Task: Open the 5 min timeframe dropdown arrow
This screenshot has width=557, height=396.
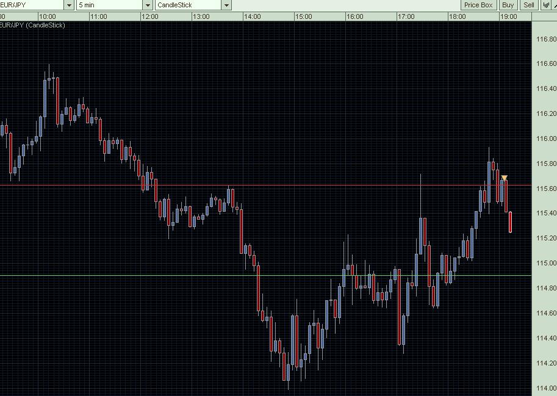Action: pos(148,5)
